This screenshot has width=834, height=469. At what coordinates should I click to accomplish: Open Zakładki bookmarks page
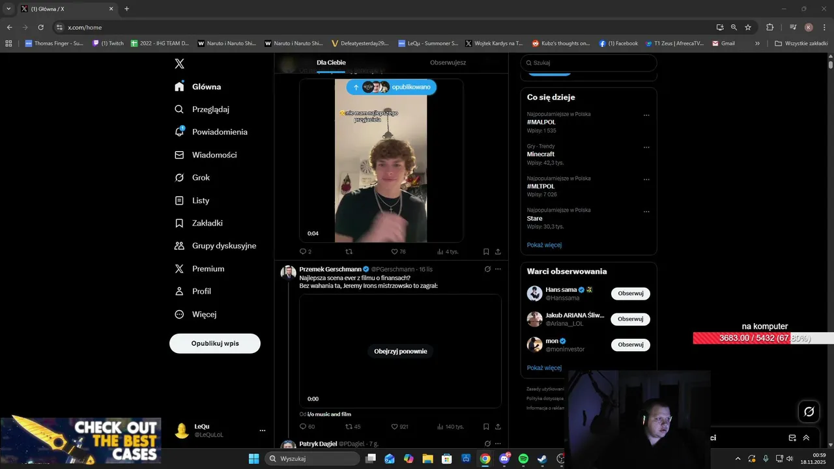point(199,223)
